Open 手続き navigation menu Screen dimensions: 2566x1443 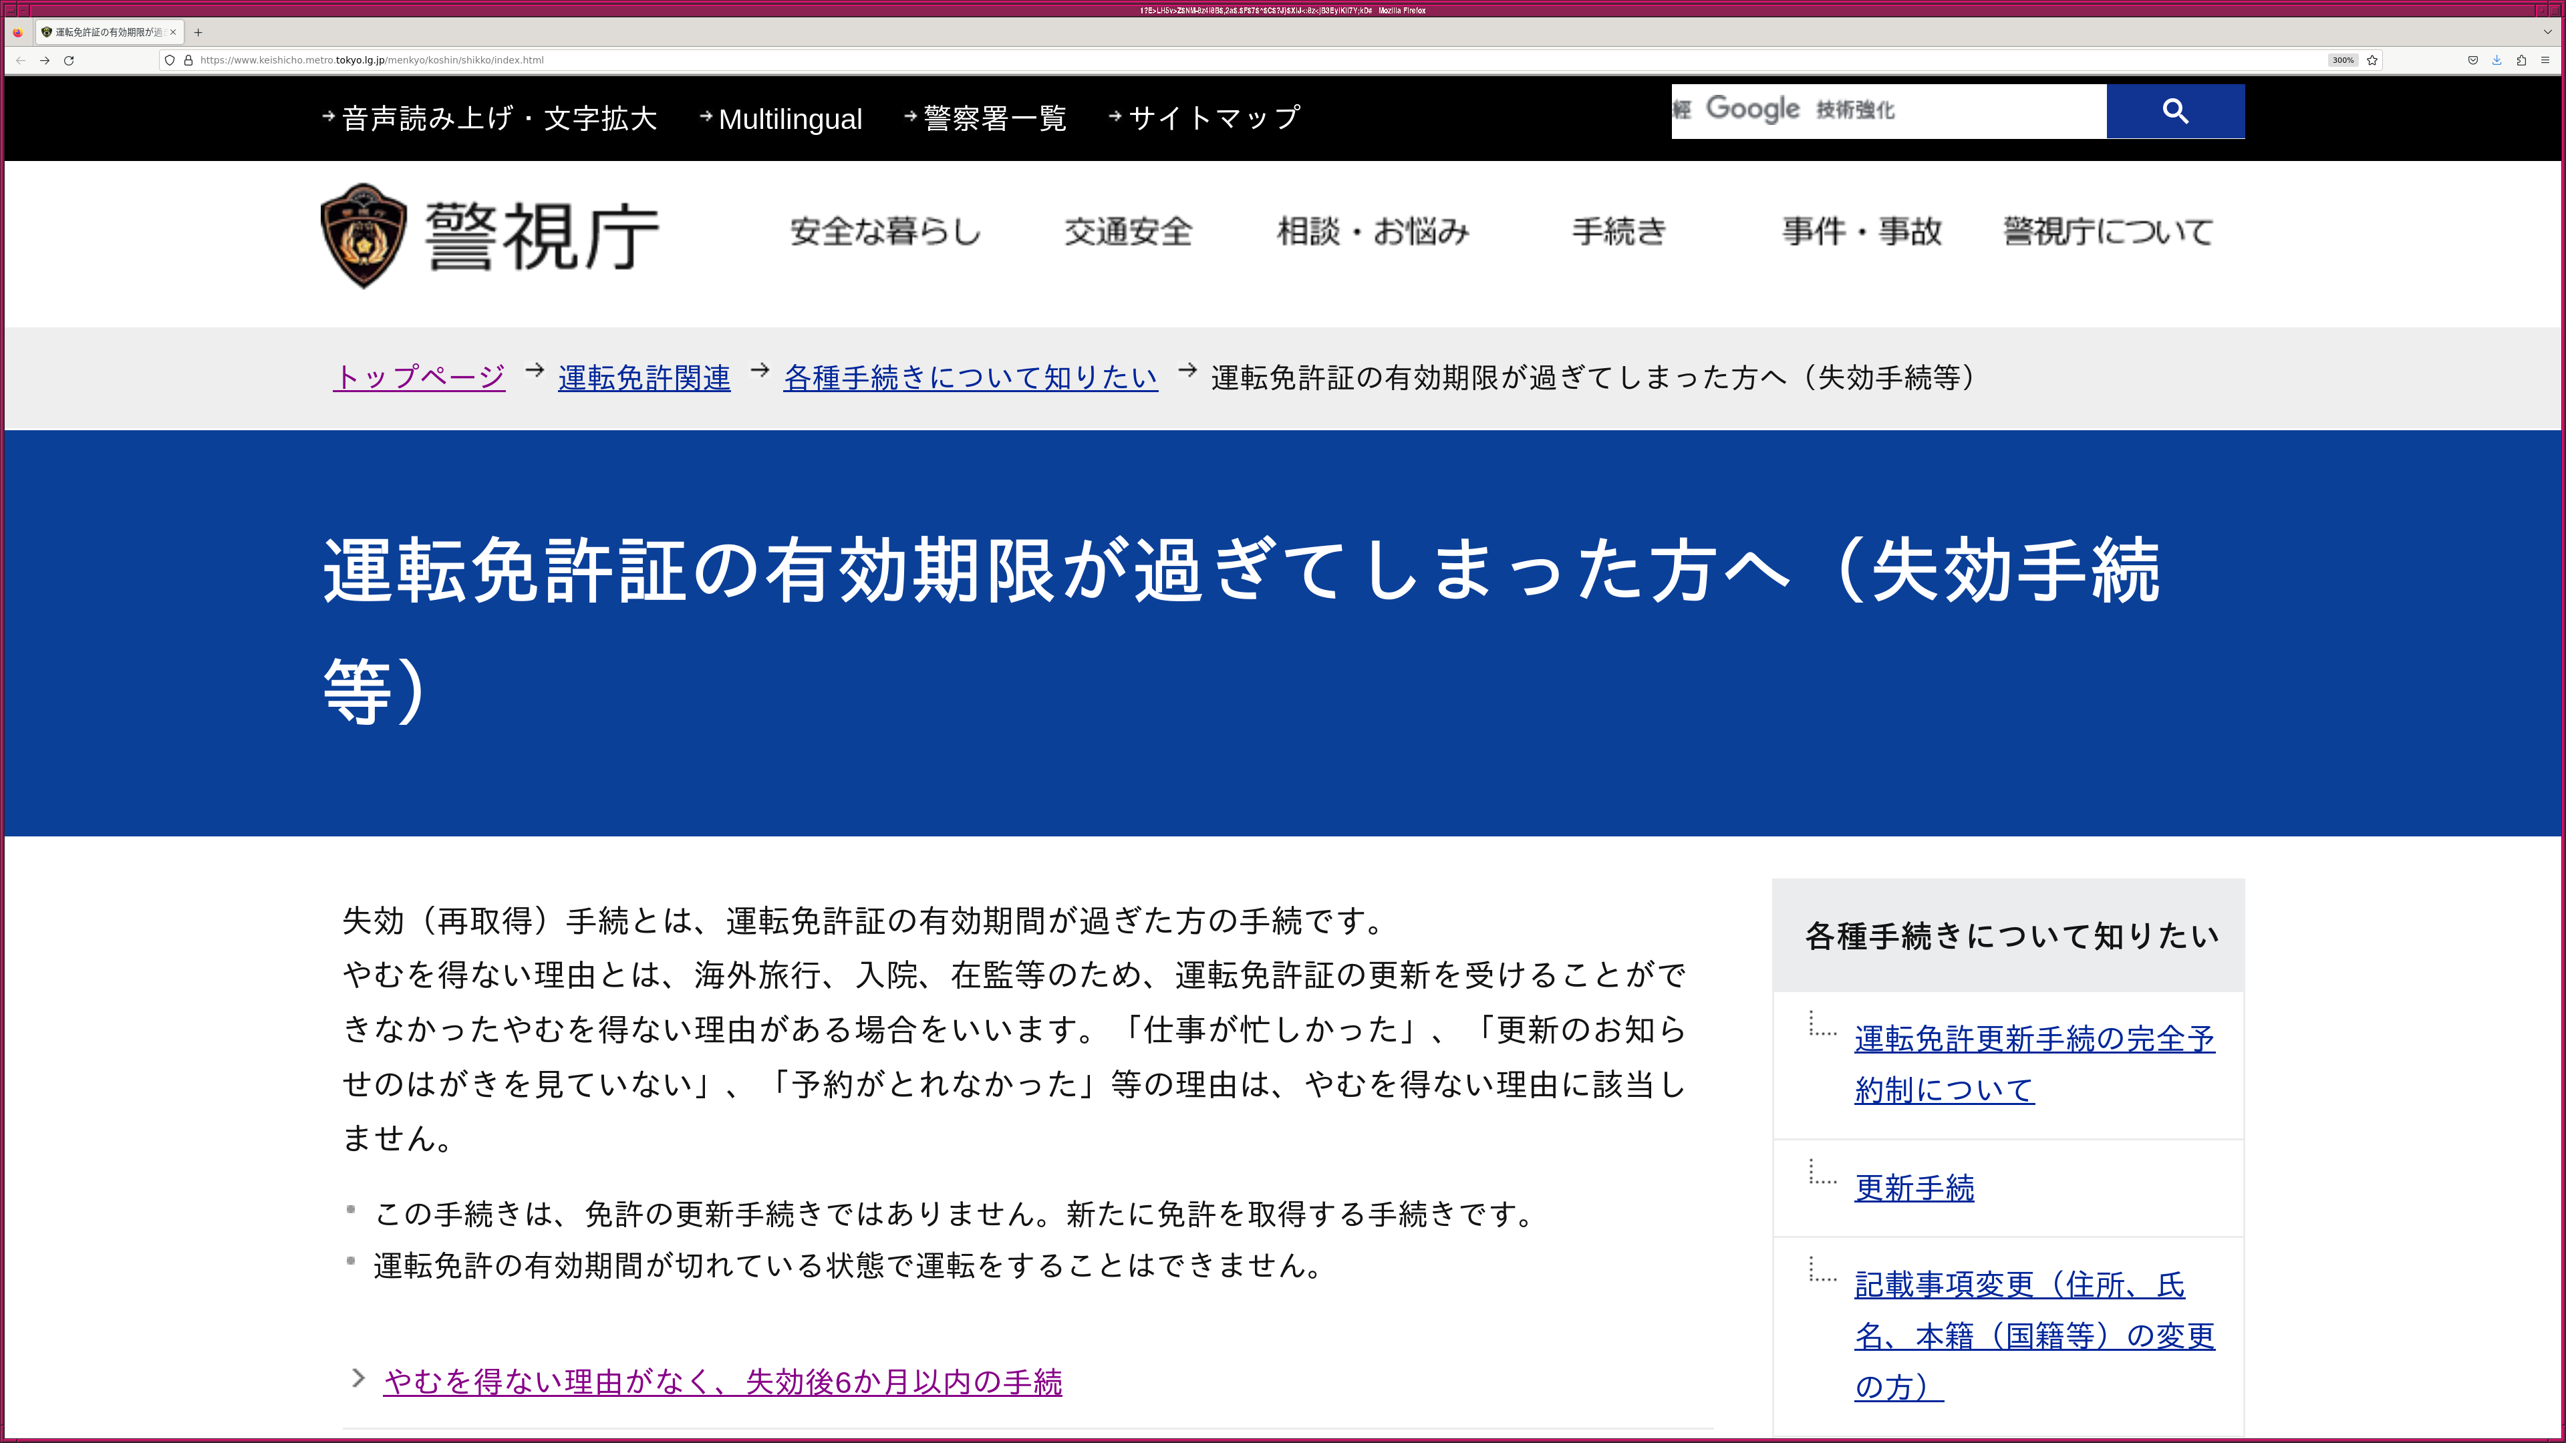tap(1618, 231)
